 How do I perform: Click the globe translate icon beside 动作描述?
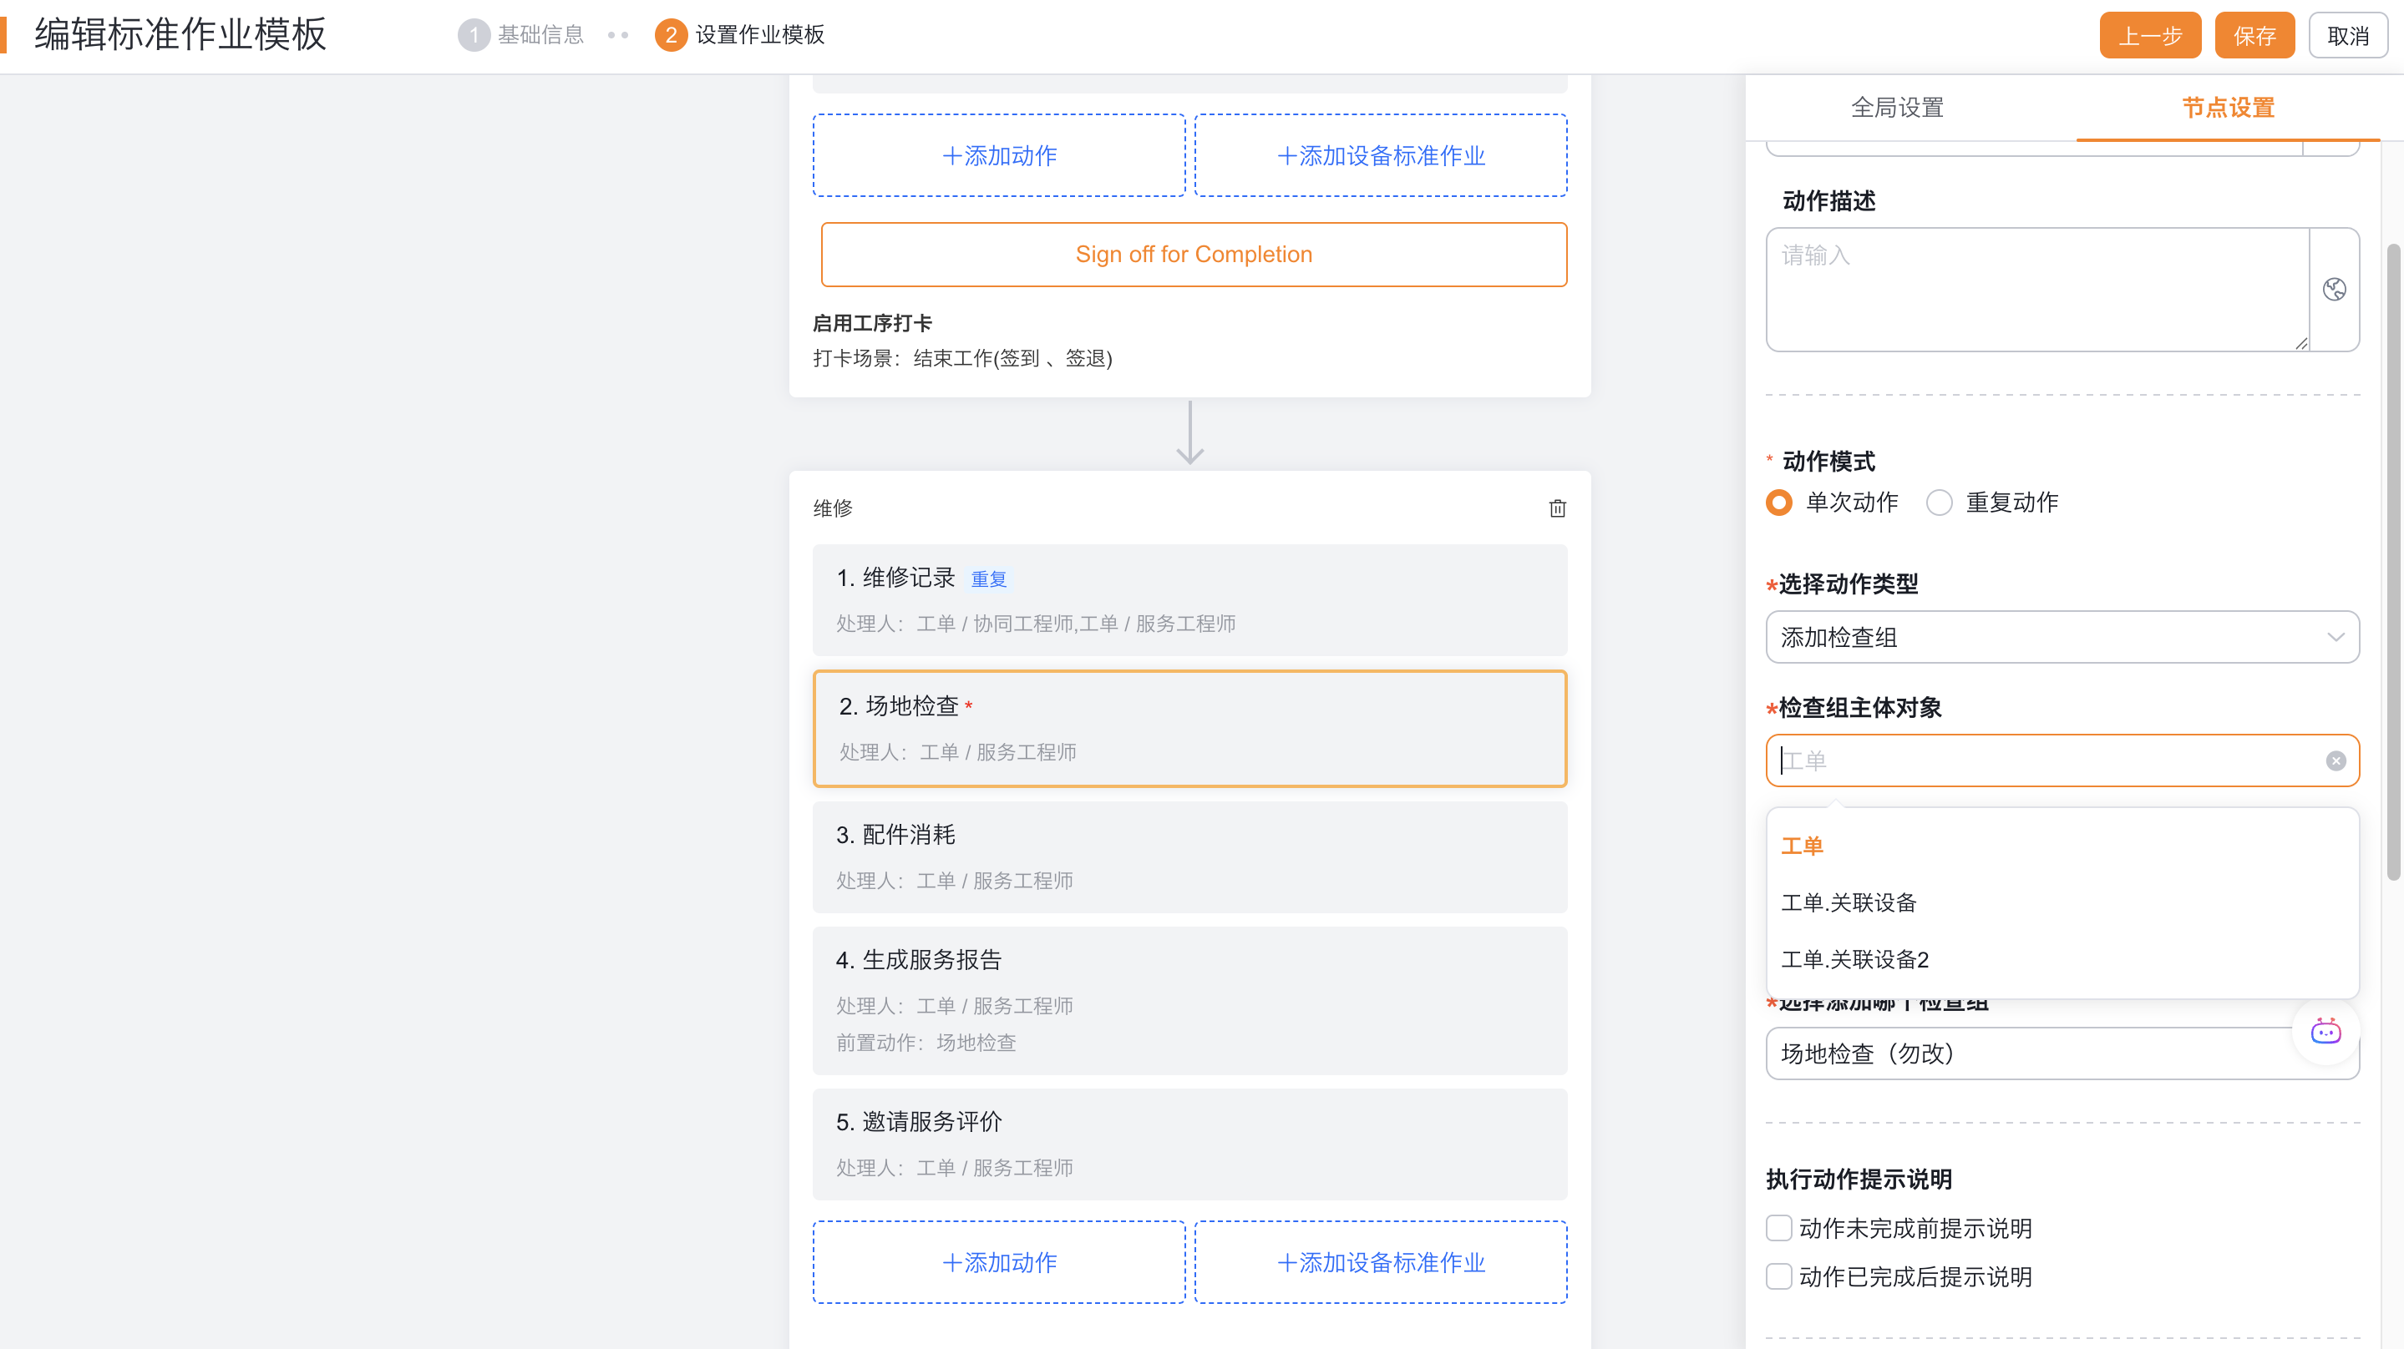(2334, 289)
